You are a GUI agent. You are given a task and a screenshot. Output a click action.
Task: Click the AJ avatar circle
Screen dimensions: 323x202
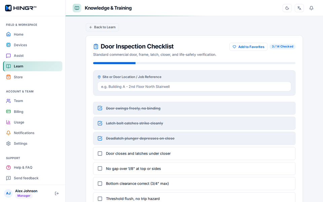(8, 193)
